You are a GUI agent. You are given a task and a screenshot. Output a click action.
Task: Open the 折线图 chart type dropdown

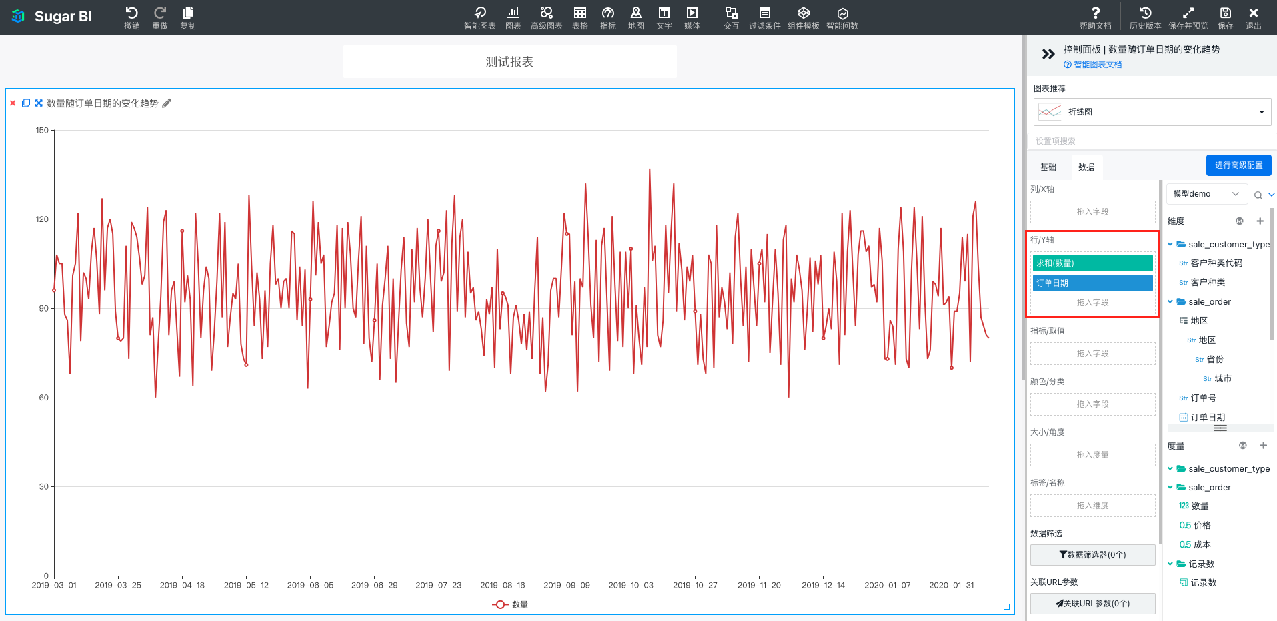1152,112
